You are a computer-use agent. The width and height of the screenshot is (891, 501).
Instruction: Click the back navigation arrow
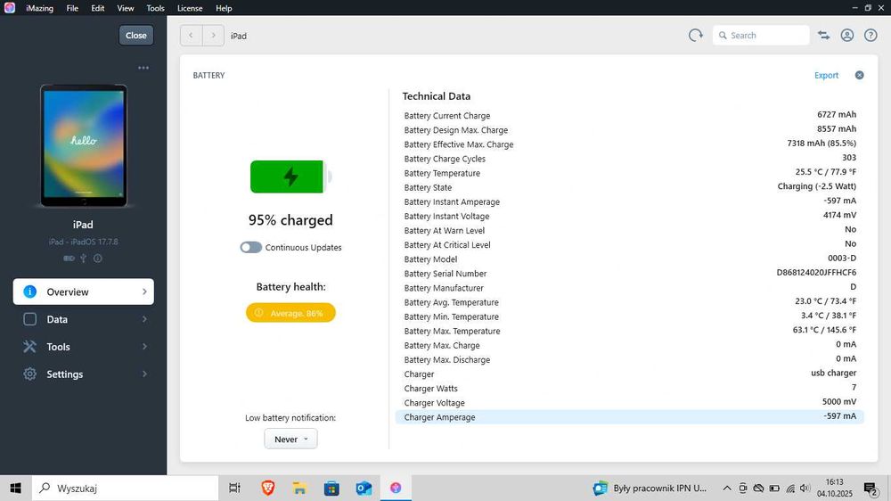pyautogui.click(x=191, y=36)
